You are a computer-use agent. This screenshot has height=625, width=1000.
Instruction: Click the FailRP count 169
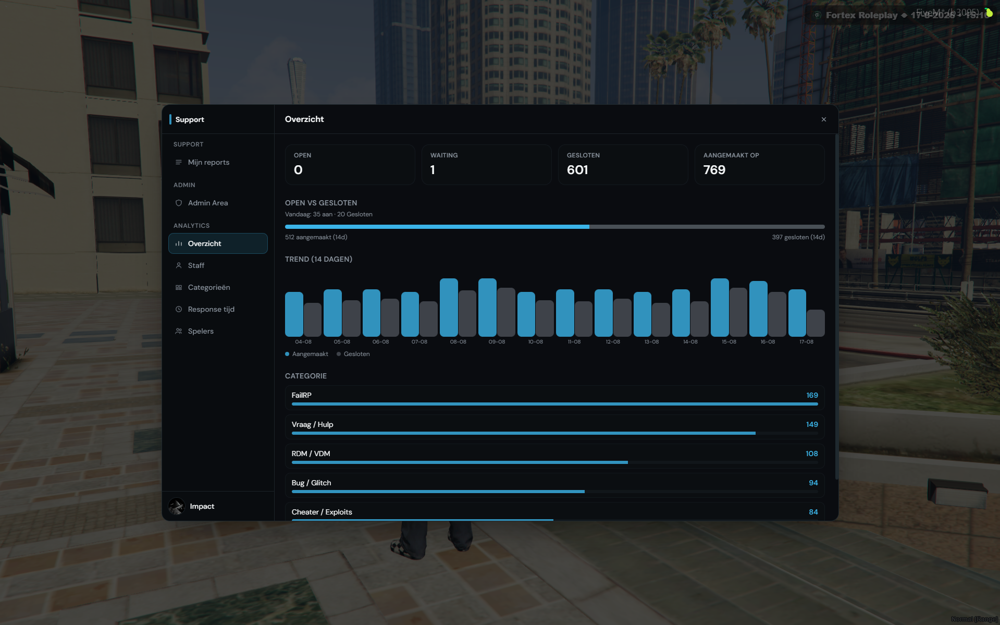point(812,395)
